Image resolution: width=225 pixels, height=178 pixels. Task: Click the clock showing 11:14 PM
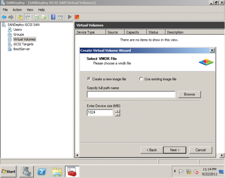coord(209,172)
